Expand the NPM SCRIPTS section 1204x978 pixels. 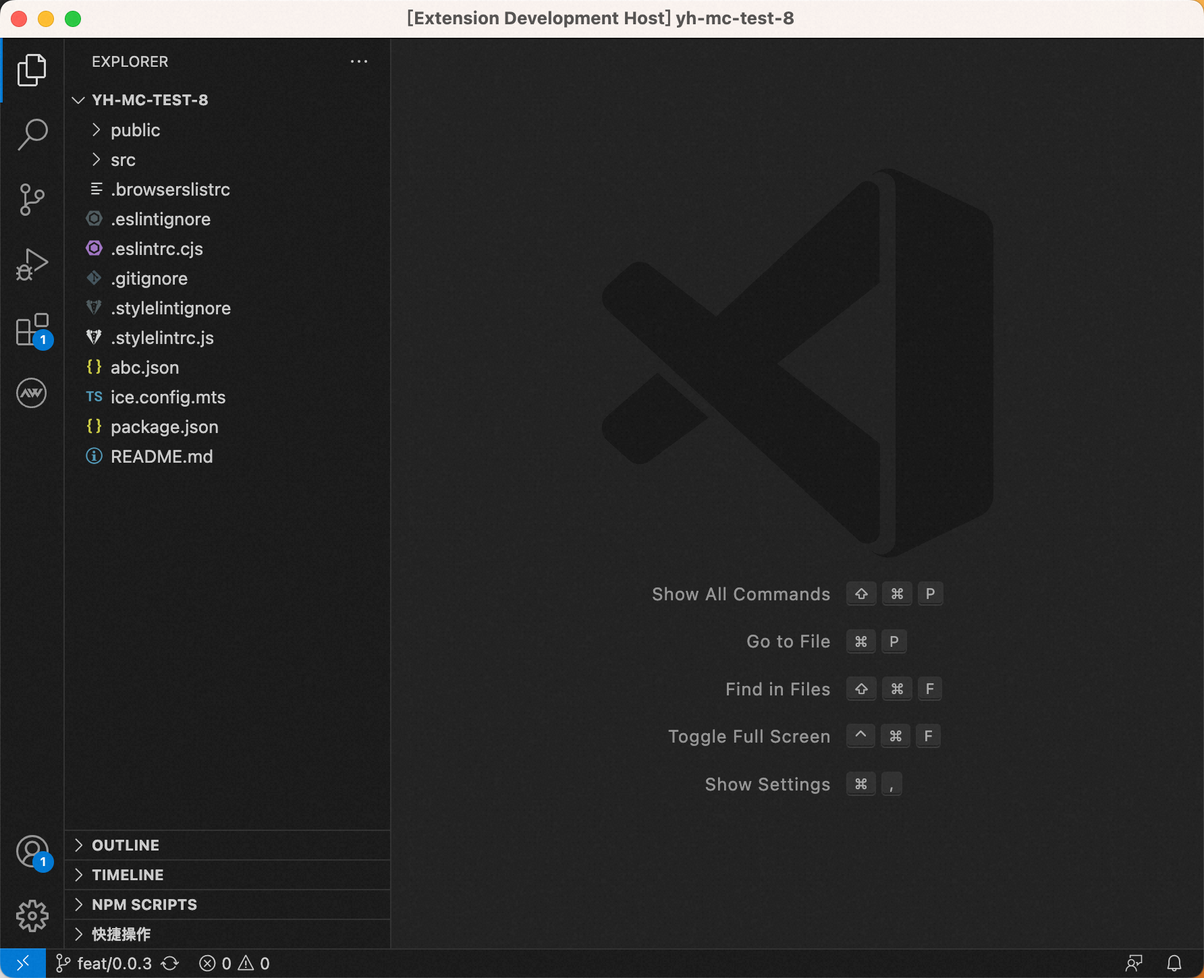[x=227, y=904]
